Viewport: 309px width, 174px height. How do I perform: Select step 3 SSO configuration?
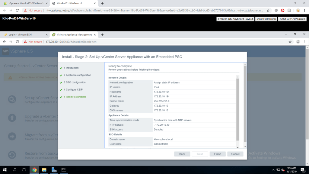coord(74,82)
